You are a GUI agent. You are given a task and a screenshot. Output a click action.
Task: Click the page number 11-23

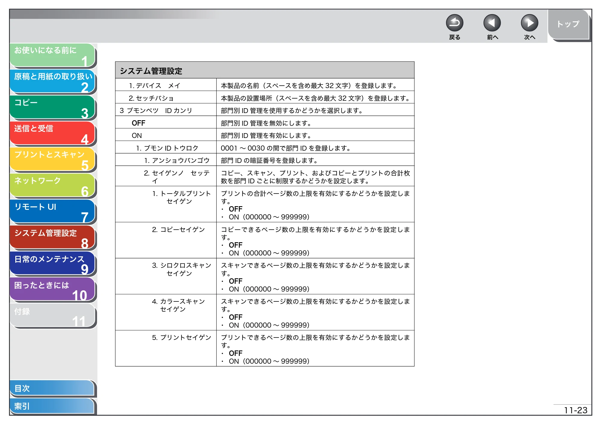[575, 410]
